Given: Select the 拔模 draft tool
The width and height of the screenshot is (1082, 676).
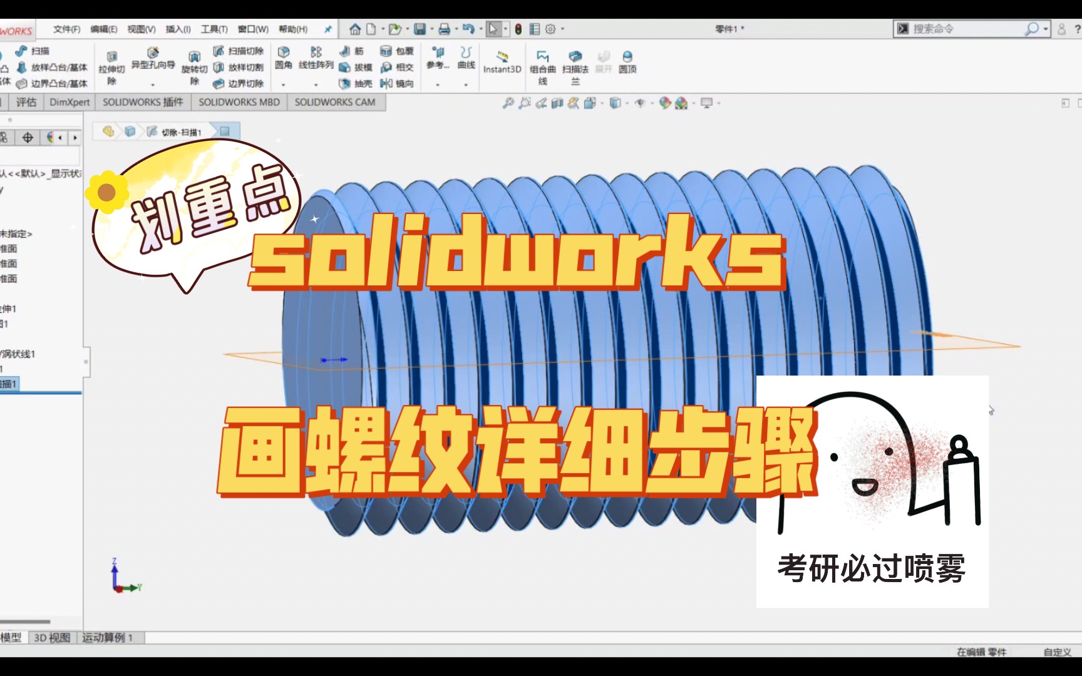Looking at the screenshot, I should click(356, 67).
